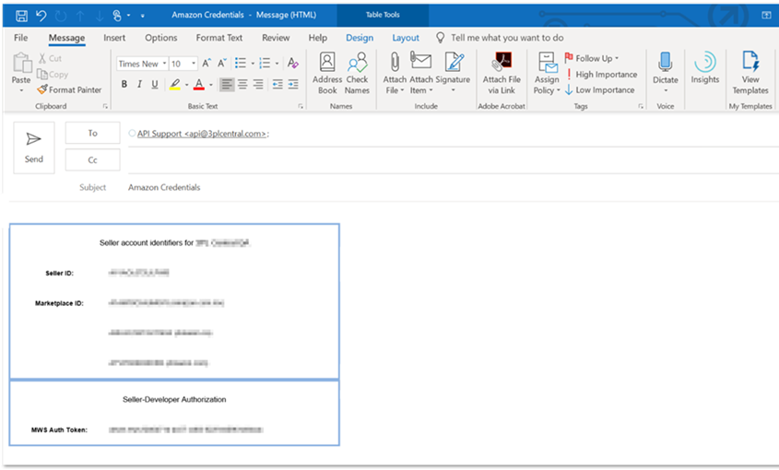Screen dimensions: 779x470
Task: Open the Help tab
Action: coord(317,38)
